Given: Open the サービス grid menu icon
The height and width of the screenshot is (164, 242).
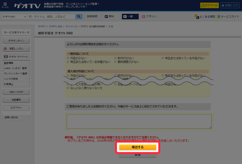Looking at the screenshot, I should point(5,5).
